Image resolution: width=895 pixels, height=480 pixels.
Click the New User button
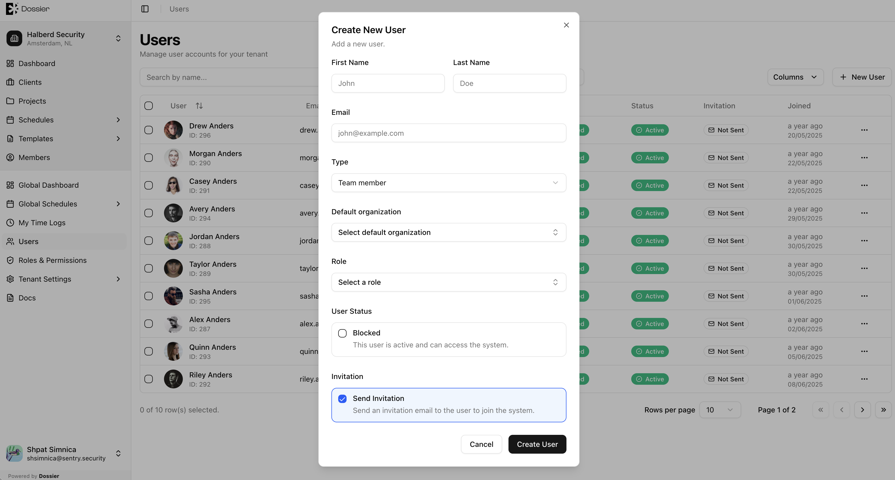862,77
